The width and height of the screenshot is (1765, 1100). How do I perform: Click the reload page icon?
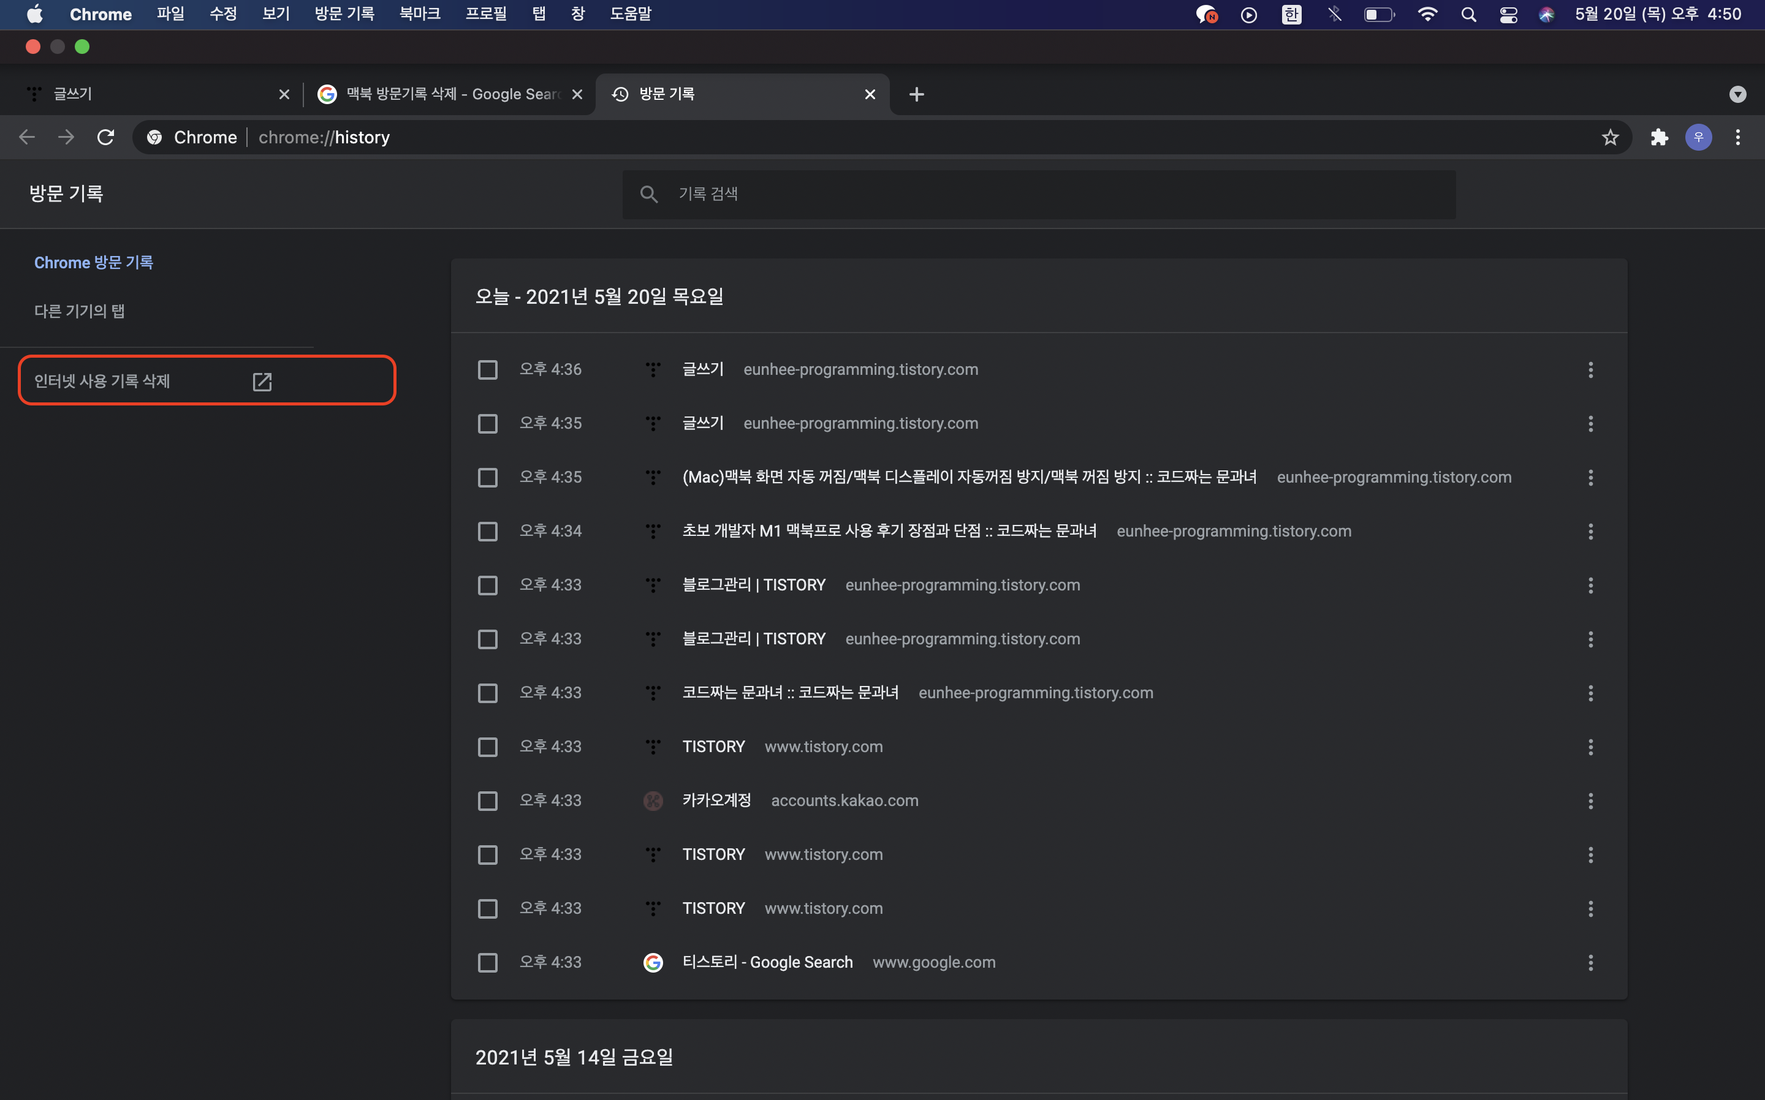point(105,137)
